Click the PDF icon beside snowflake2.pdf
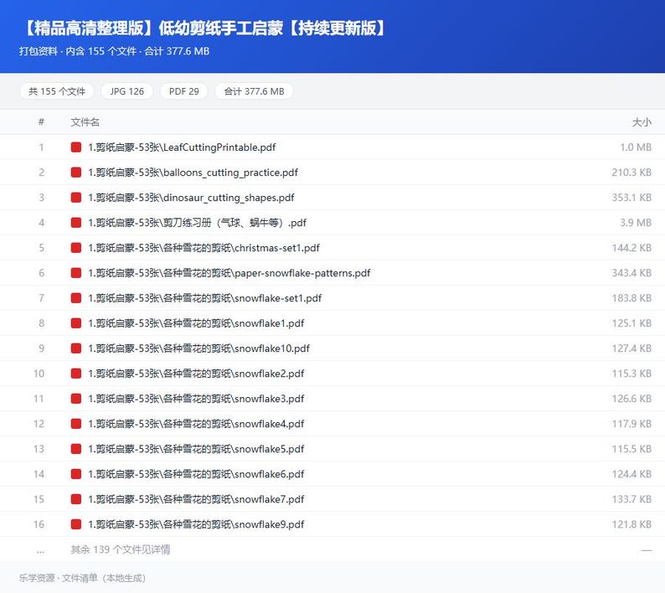This screenshot has height=593, width=665. pyautogui.click(x=76, y=374)
